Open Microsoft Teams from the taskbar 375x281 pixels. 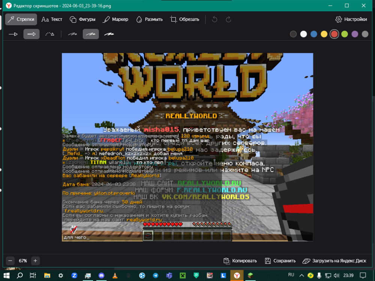[x=169, y=275]
